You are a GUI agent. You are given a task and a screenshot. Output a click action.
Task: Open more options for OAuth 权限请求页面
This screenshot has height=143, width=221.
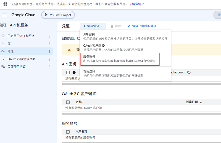point(50,59)
